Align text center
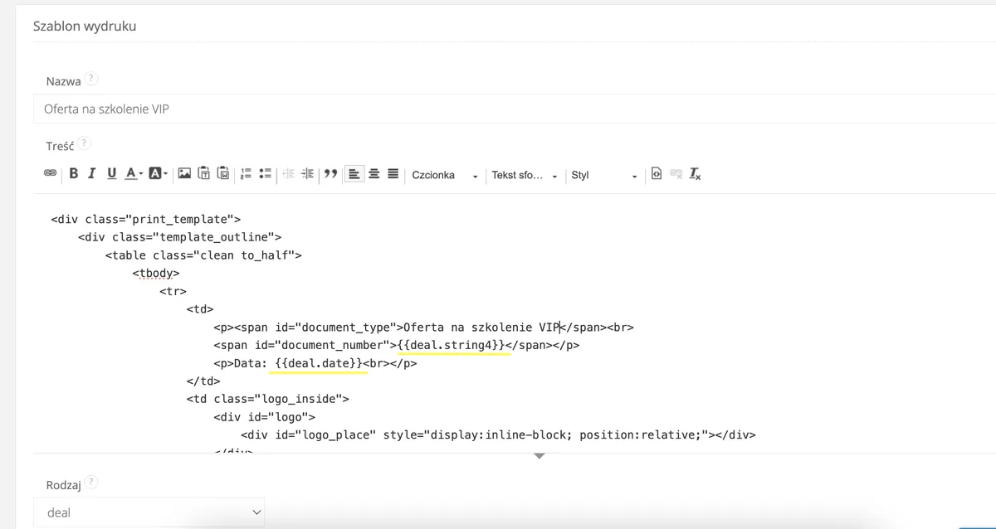This screenshot has height=529, width=996. (374, 174)
